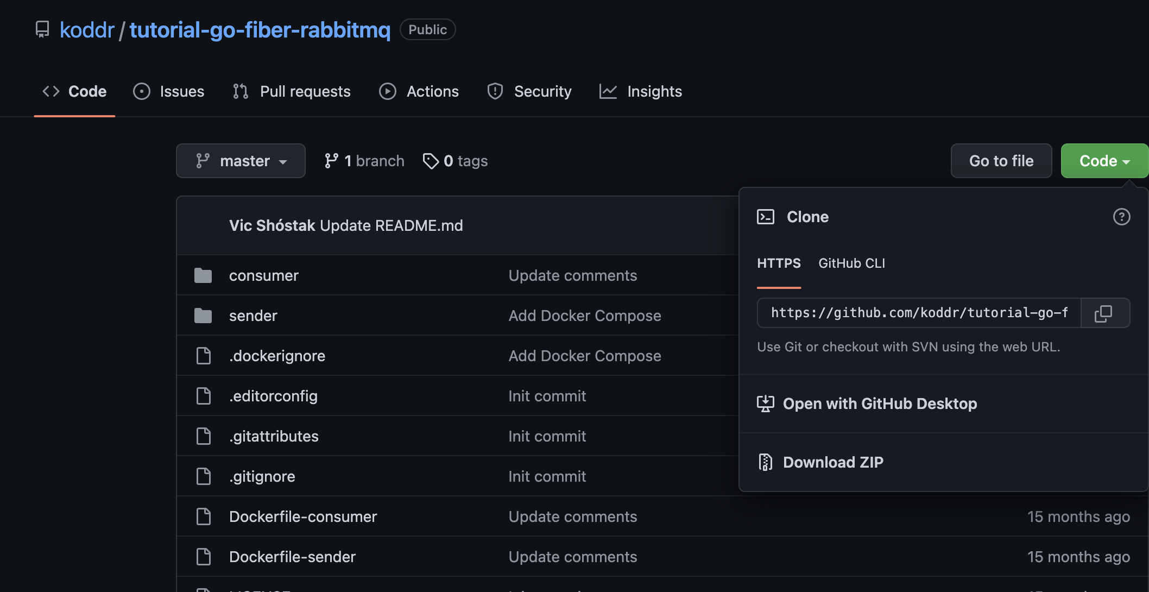Open the .gitignore file
Image resolution: width=1149 pixels, height=592 pixels.
(262, 476)
